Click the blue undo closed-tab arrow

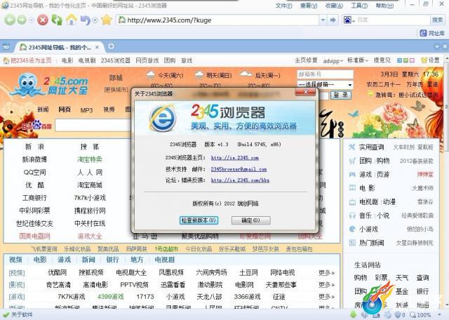[x=86, y=20]
